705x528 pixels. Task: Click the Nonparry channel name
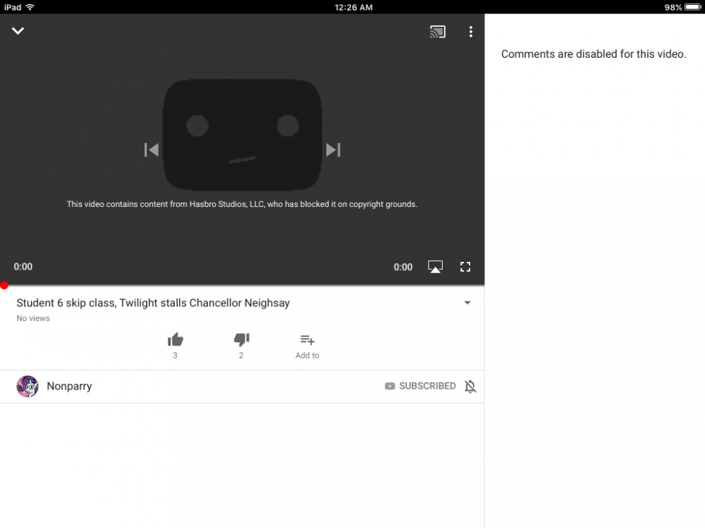69,386
